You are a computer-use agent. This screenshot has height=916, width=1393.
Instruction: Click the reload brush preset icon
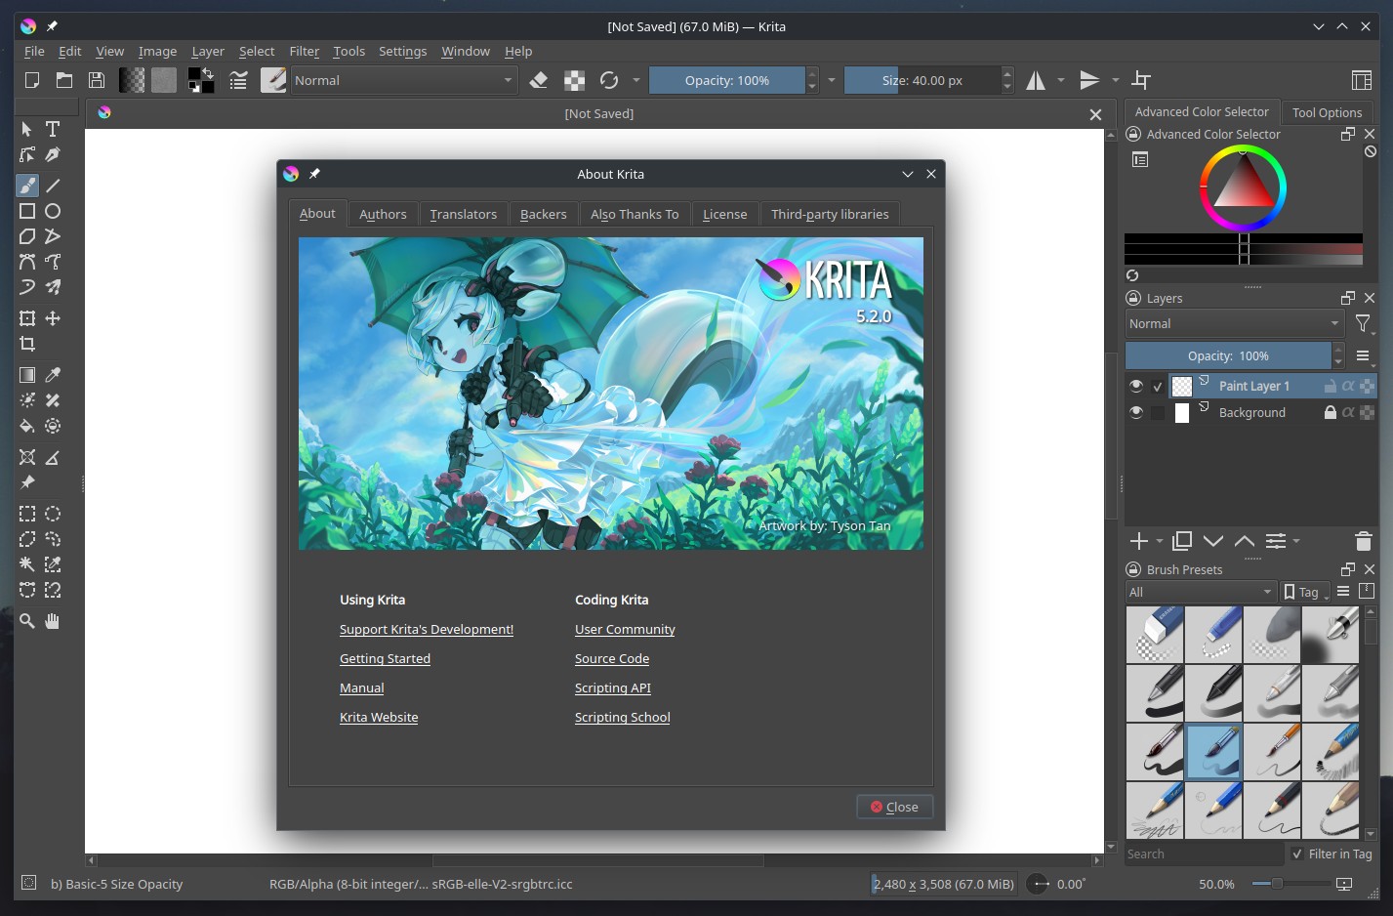609,80
